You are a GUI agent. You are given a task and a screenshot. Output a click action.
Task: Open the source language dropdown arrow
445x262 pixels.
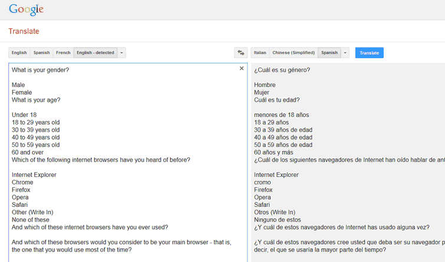point(121,53)
